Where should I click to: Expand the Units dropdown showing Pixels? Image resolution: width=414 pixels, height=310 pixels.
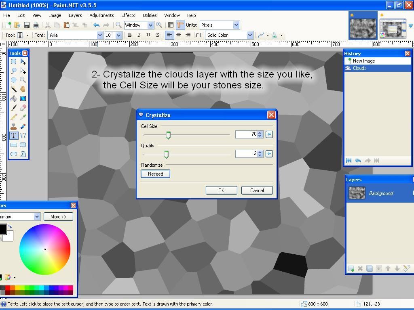220,25
